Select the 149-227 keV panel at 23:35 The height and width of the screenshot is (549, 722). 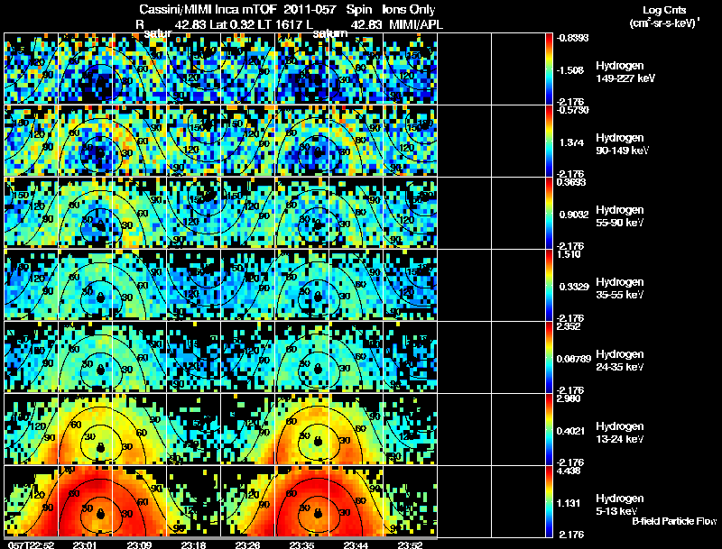point(302,69)
